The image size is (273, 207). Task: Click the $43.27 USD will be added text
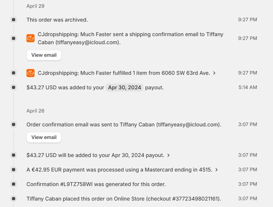pos(95,155)
